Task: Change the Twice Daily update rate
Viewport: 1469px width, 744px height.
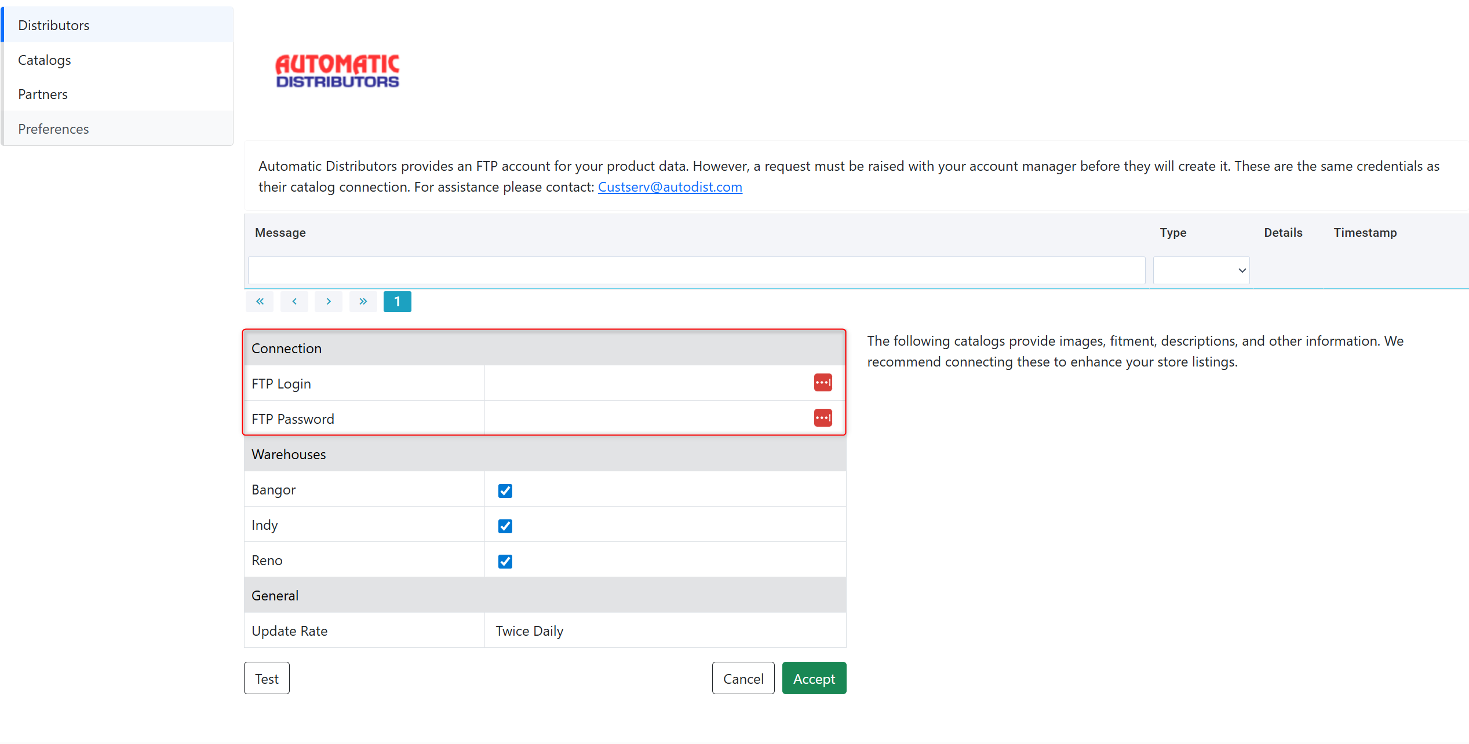Action: (530, 631)
